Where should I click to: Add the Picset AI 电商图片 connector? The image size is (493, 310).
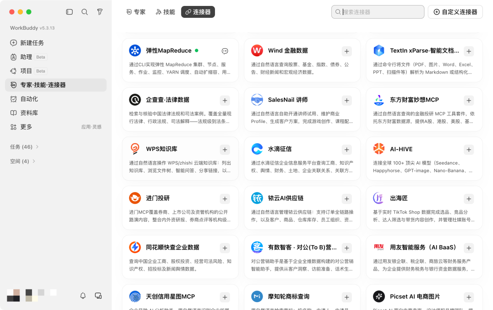click(469, 297)
